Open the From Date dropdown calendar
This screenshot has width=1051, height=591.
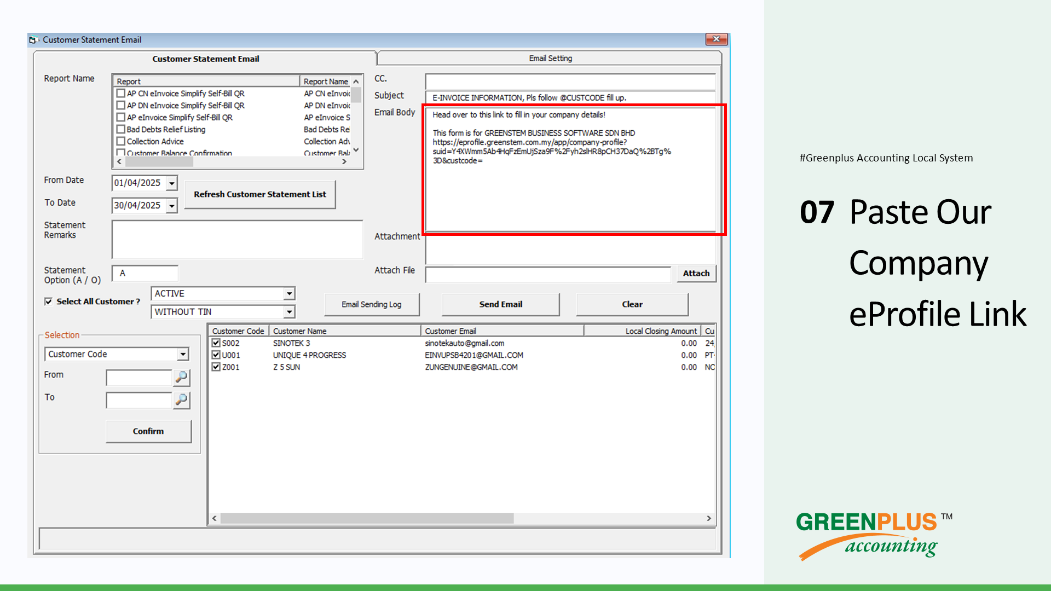point(172,183)
